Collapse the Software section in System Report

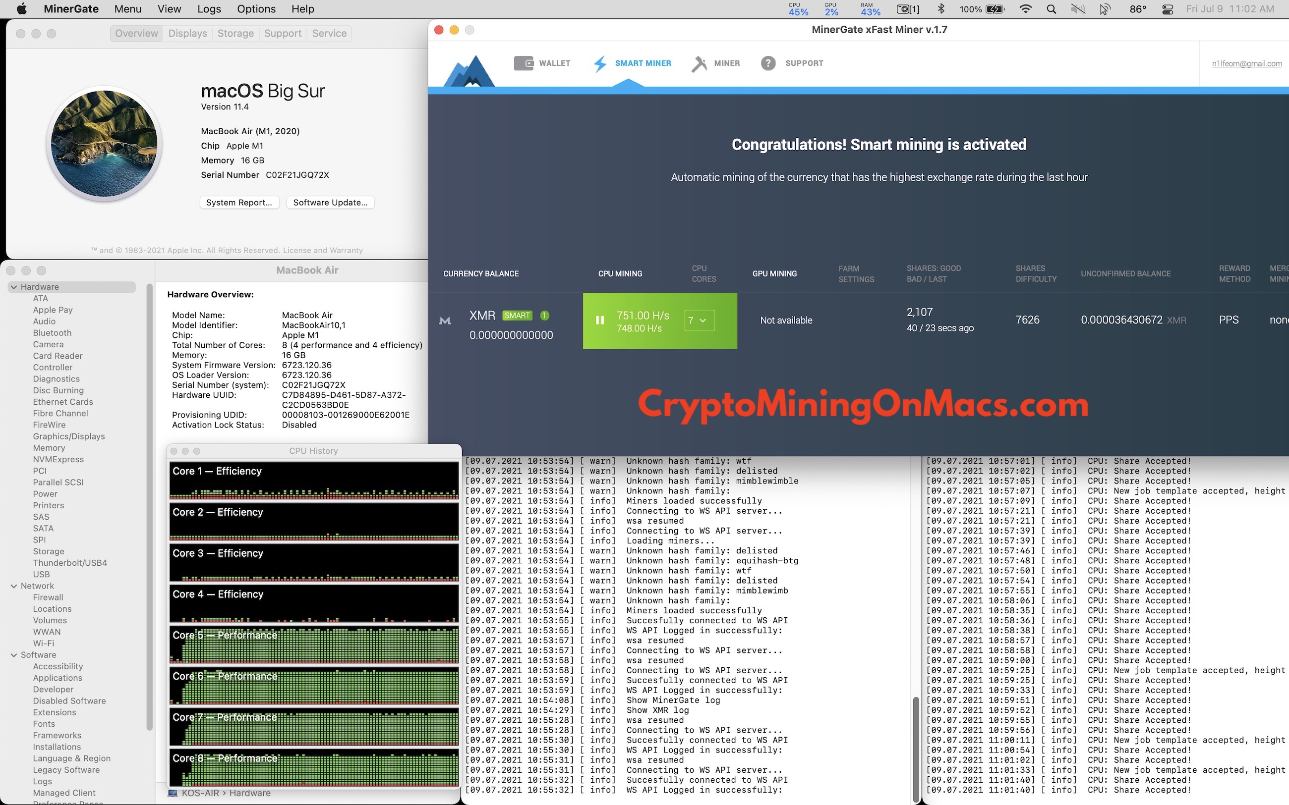14,655
